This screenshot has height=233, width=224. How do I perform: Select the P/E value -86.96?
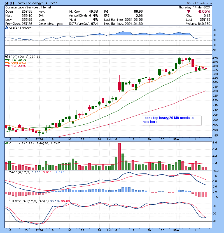click(x=138, y=12)
